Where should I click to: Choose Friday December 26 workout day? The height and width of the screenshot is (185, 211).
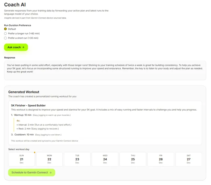pos(161,159)
